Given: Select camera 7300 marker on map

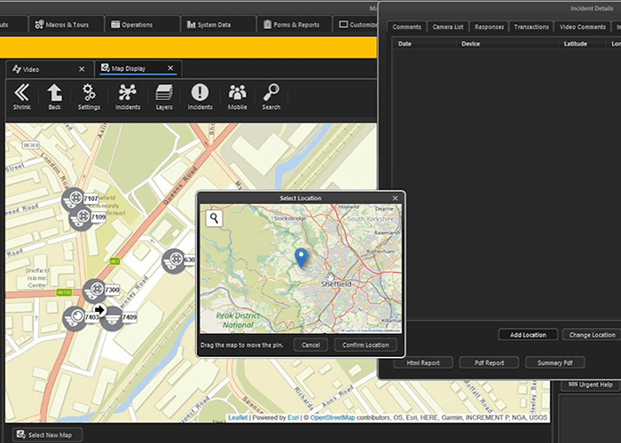Looking at the screenshot, I should 95,291.
